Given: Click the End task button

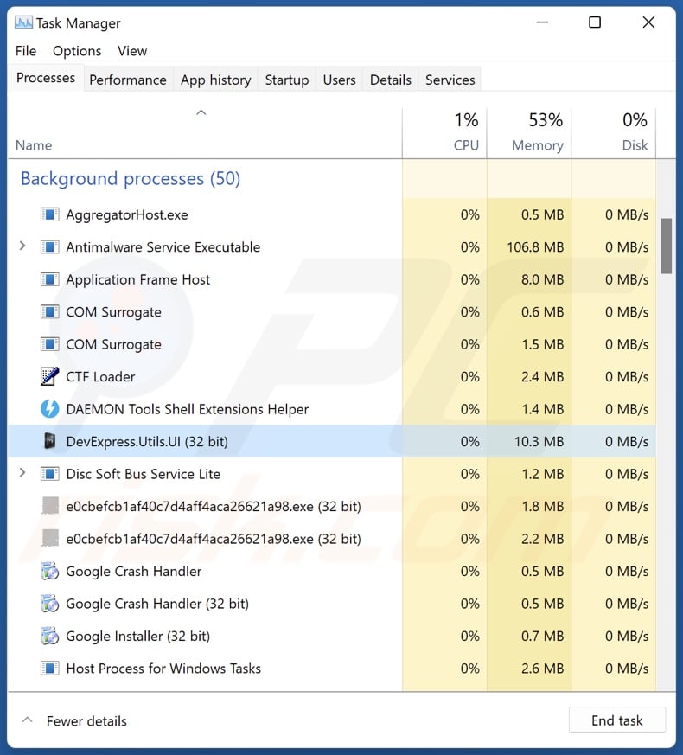Looking at the screenshot, I should tap(617, 720).
